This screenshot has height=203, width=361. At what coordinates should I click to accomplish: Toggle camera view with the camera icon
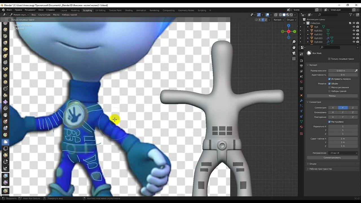click(294, 53)
